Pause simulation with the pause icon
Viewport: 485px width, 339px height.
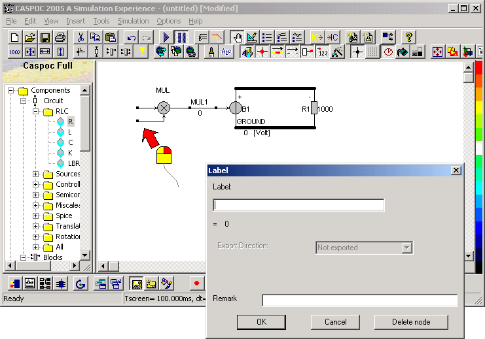tap(181, 37)
